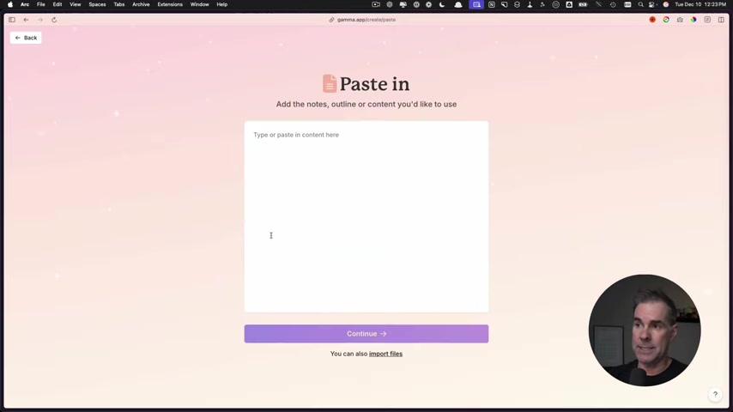733x412 pixels.
Task: Open the Apple menu
Action: [x=10, y=4]
